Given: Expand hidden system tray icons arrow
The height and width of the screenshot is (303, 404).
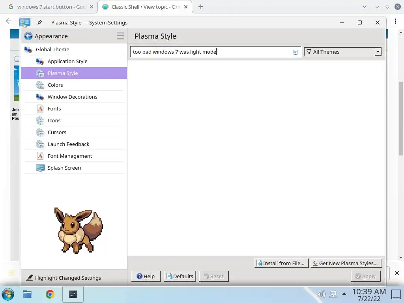Looking at the screenshot, I should pyautogui.click(x=344, y=294).
